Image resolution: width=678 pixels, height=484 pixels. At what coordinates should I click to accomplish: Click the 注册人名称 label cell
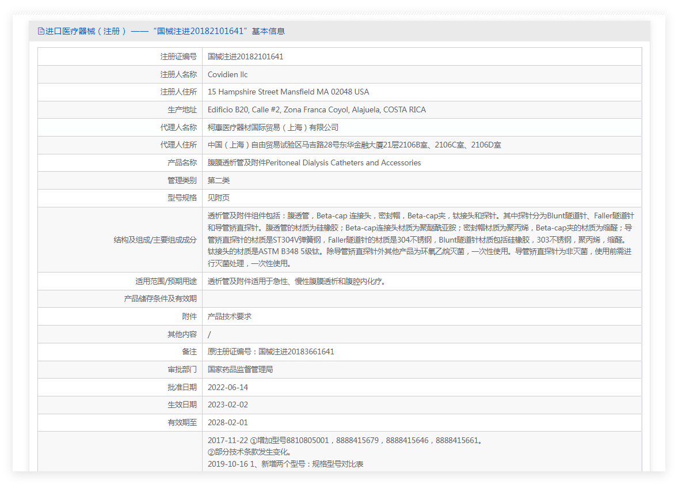(120, 74)
